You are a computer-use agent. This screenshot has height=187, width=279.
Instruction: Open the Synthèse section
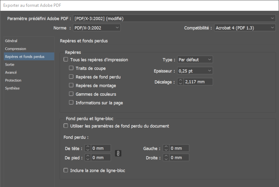(x=12, y=88)
